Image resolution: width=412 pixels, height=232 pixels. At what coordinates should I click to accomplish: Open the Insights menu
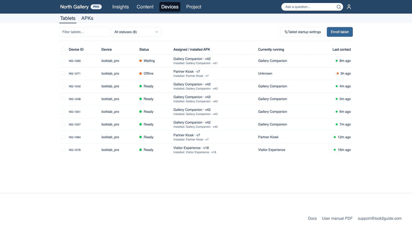pyautogui.click(x=120, y=7)
